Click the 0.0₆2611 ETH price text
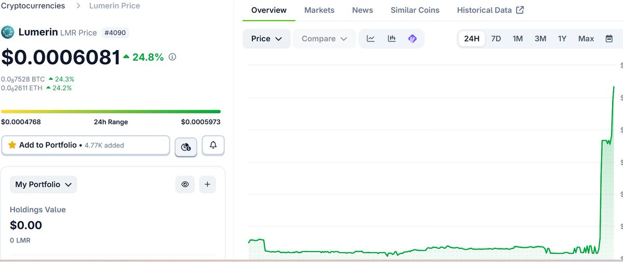Viewport: 623px width, 262px height. click(x=22, y=88)
